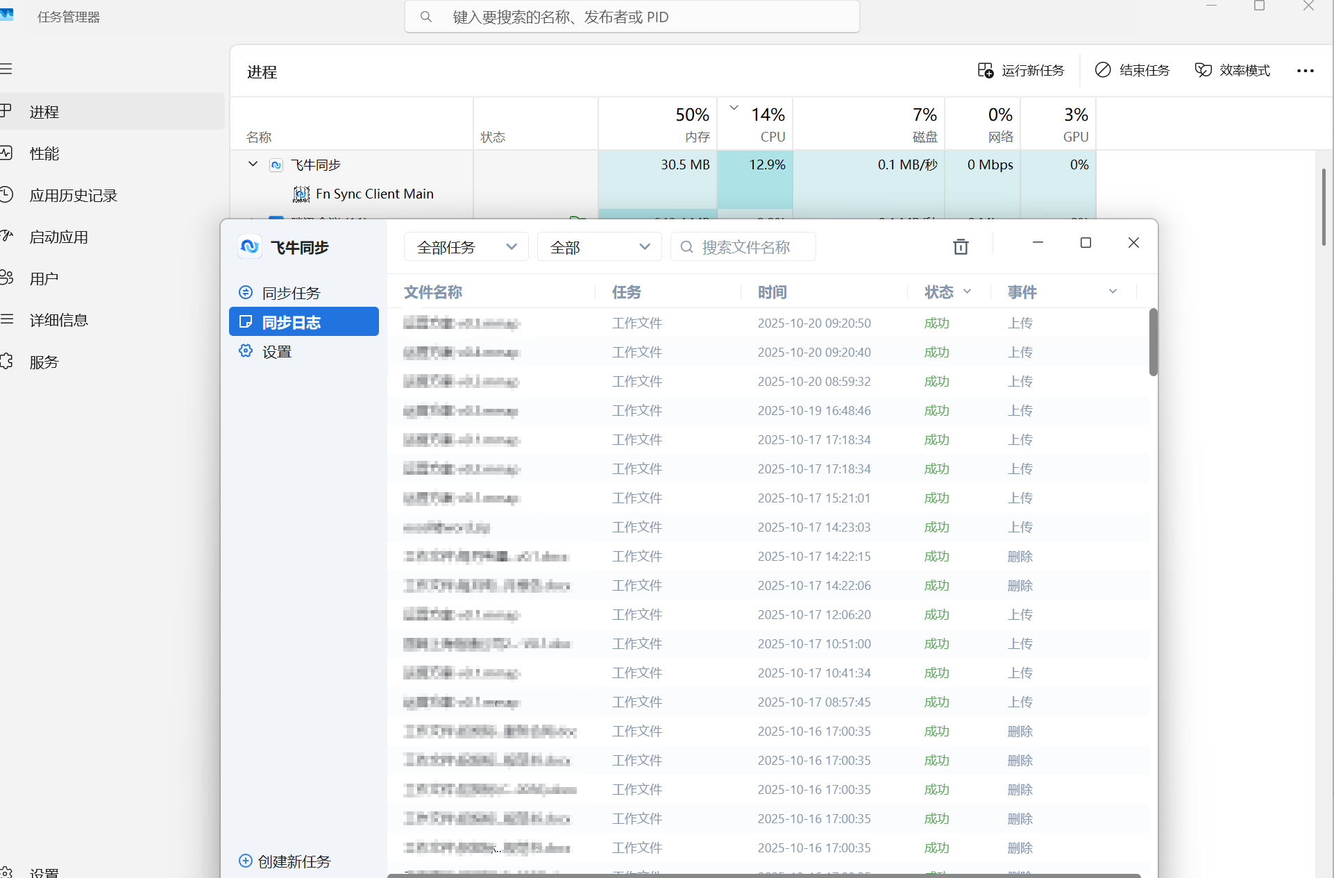
Task: Click the plus icon beside 创建新任务
Action: click(245, 861)
